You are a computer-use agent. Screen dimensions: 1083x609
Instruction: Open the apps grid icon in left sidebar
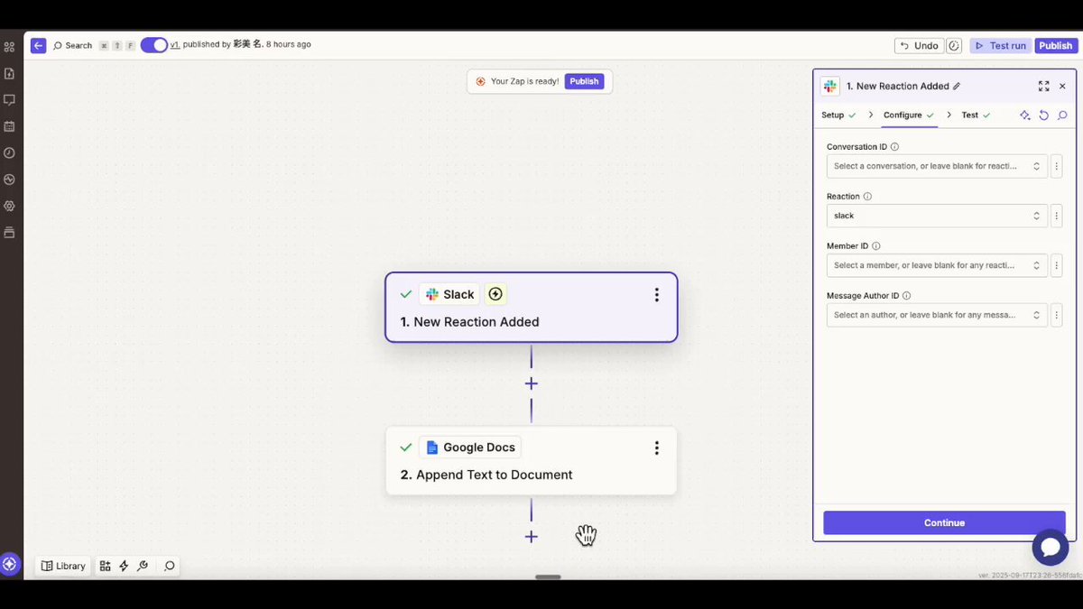9,47
